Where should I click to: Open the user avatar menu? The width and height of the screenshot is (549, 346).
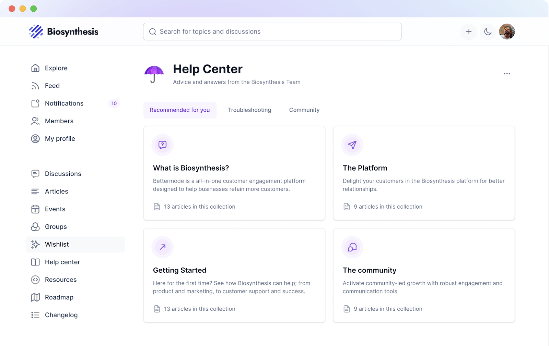(x=507, y=32)
